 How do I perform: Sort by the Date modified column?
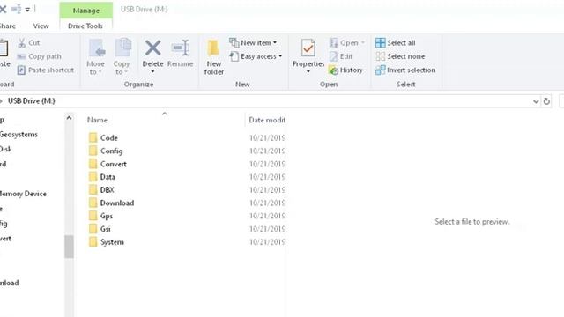click(266, 120)
